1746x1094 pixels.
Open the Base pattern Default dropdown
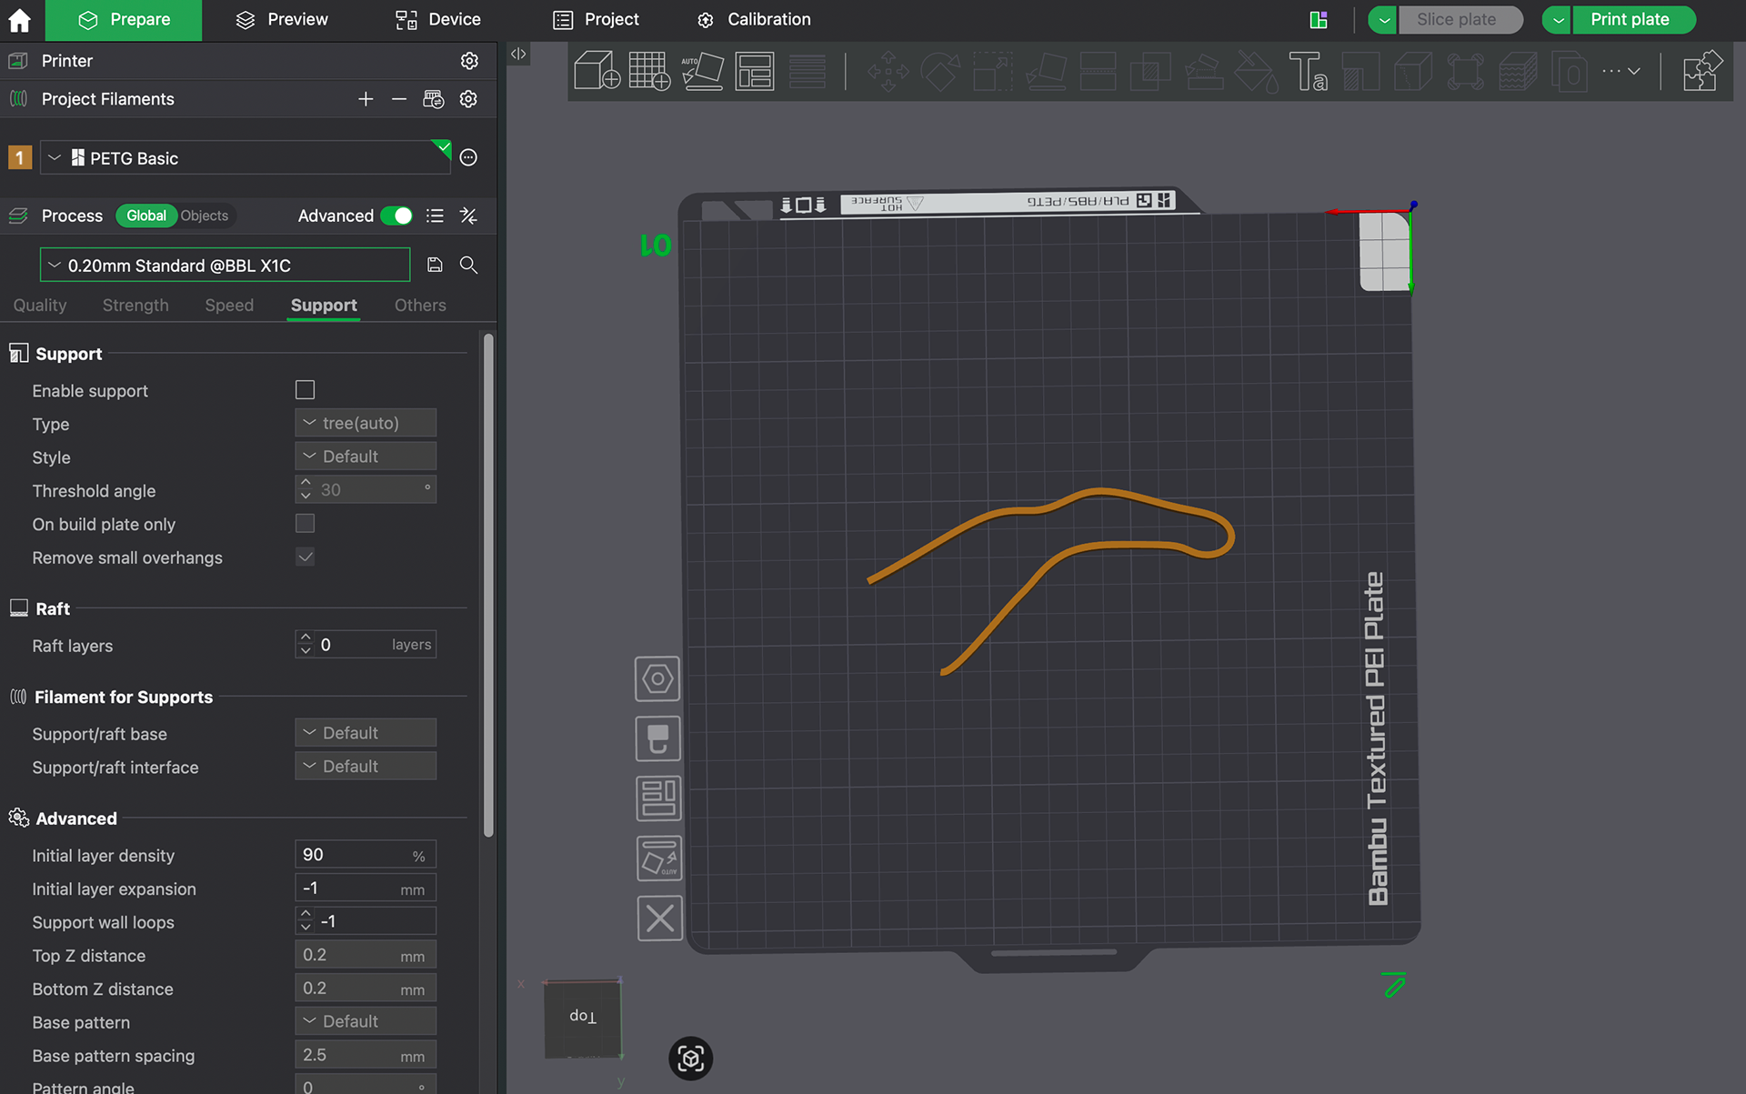(366, 1021)
